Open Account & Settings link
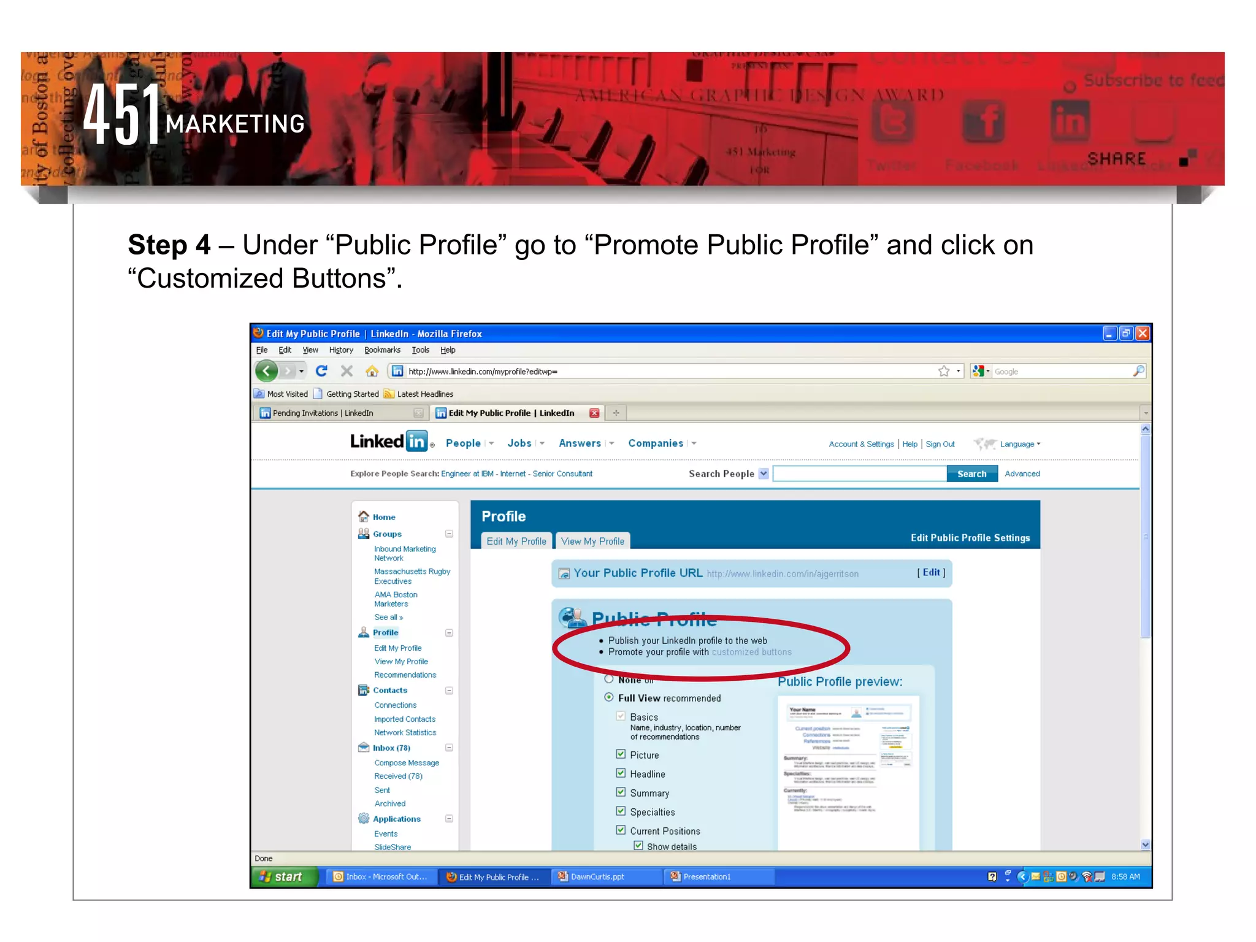Viewport: 1256px width, 942px height. tap(861, 444)
